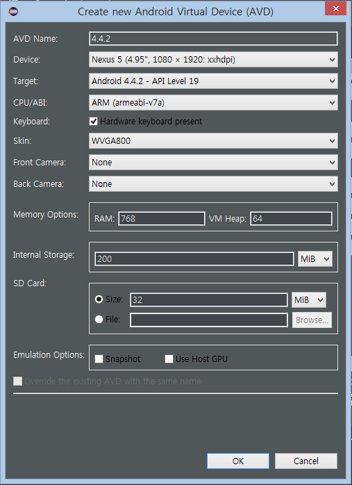Click the "Emulation Options:" label

(x=49, y=355)
